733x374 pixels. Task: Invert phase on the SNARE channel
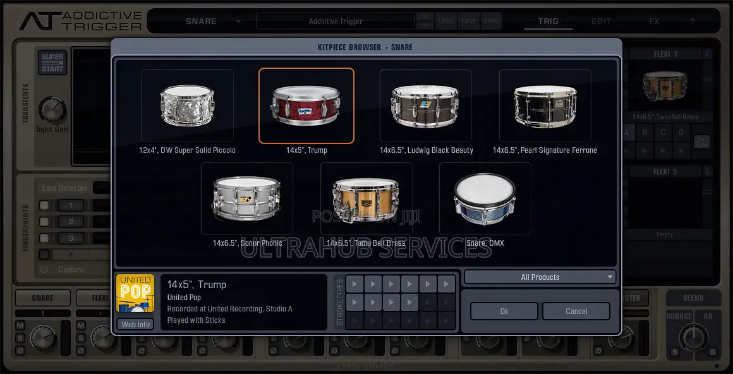coord(20,350)
